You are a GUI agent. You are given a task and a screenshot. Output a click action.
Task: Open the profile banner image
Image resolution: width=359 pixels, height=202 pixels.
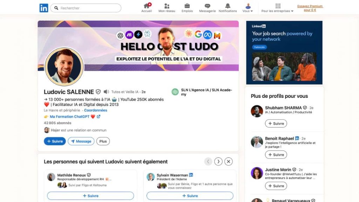(x=138, y=46)
